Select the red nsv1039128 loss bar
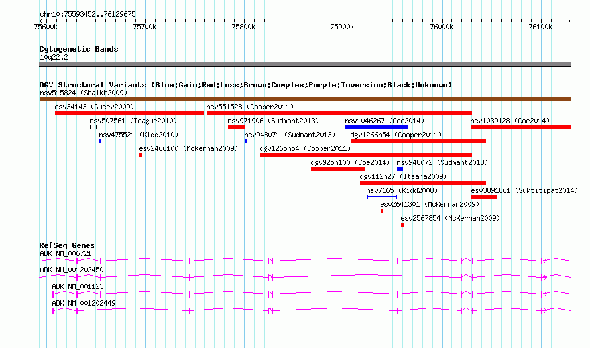 (x=521, y=127)
